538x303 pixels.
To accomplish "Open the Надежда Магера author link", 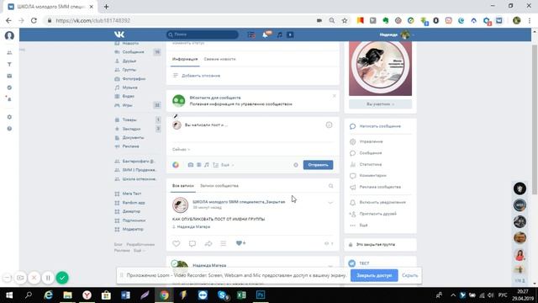I will click(x=193, y=227).
